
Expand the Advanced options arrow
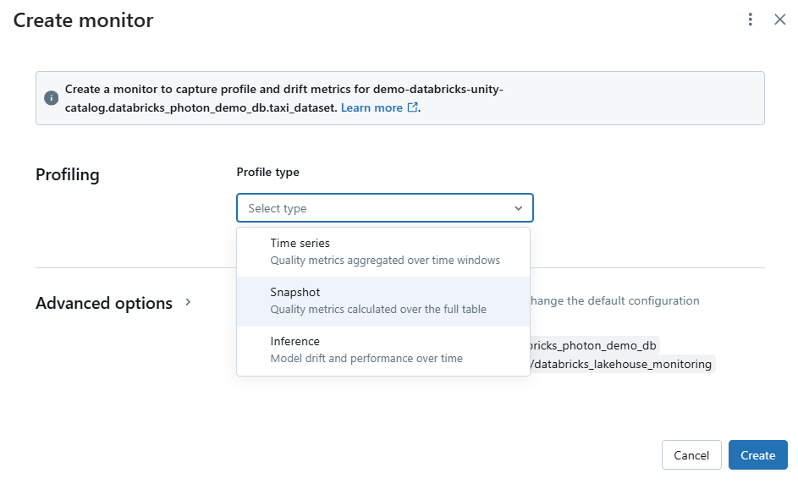(x=188, y=302)
